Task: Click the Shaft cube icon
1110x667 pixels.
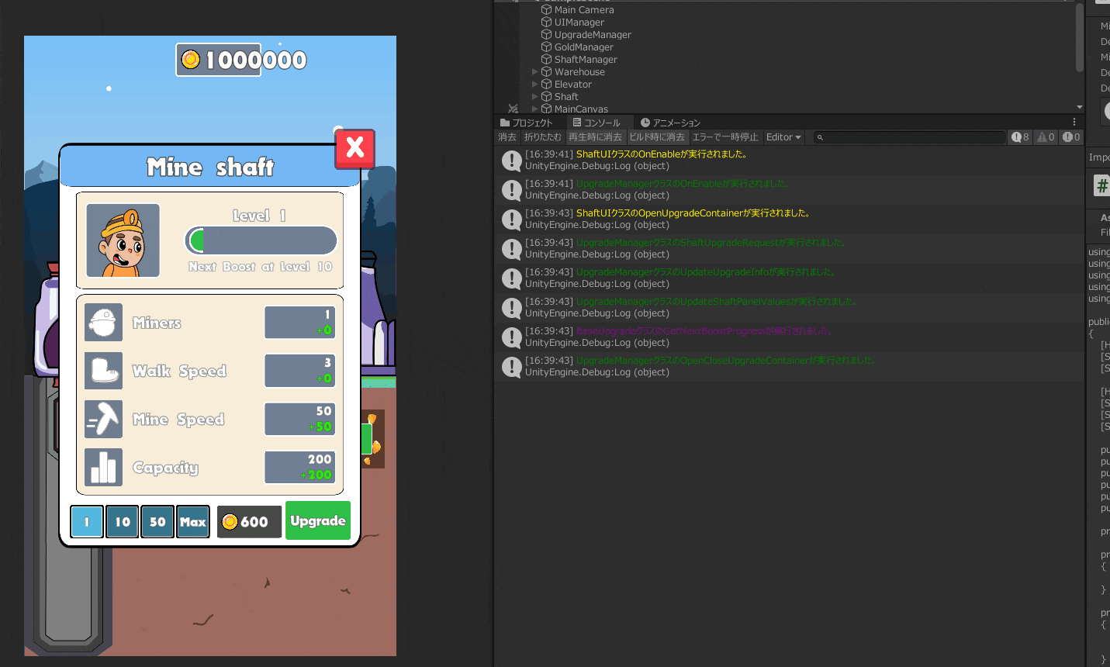Action: pyautogui.click(x=546, y=97)
